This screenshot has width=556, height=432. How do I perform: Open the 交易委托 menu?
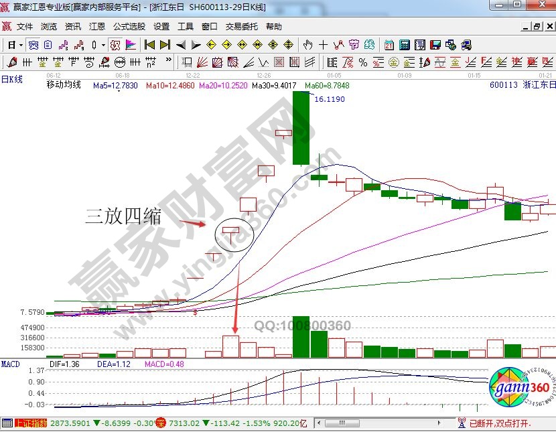(x=241, y=27)
